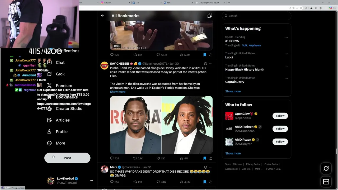338x190 pixels.
Task: Show more trends under What's happening
Action: (x=233, y=91)
